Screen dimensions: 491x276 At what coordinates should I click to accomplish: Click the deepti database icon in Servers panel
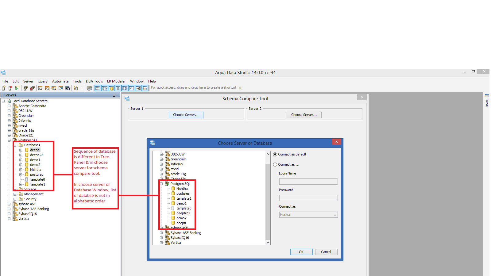click(x=27, y=150)
